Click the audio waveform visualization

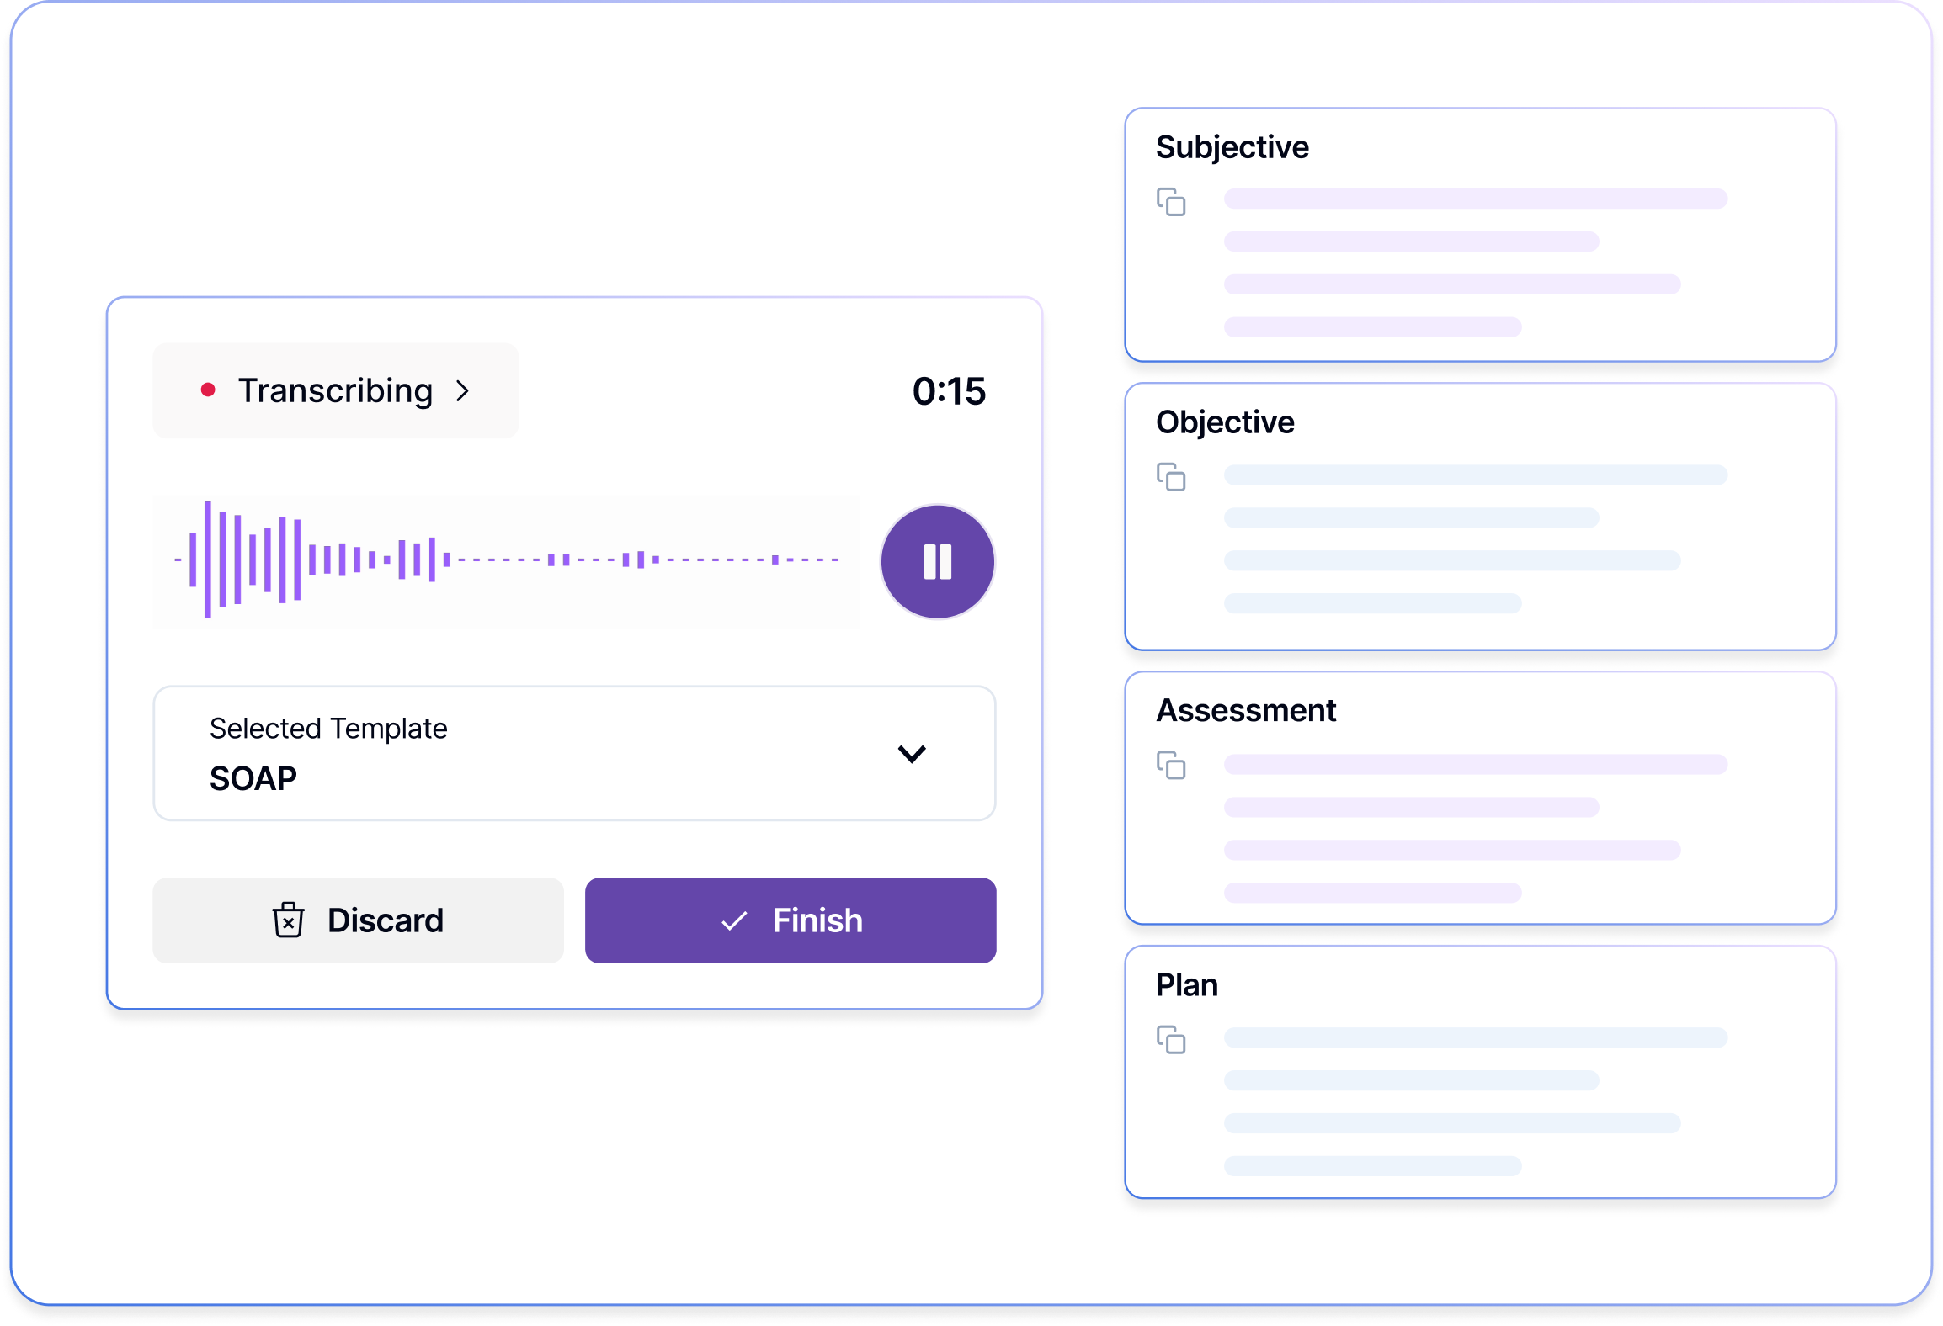507,560
